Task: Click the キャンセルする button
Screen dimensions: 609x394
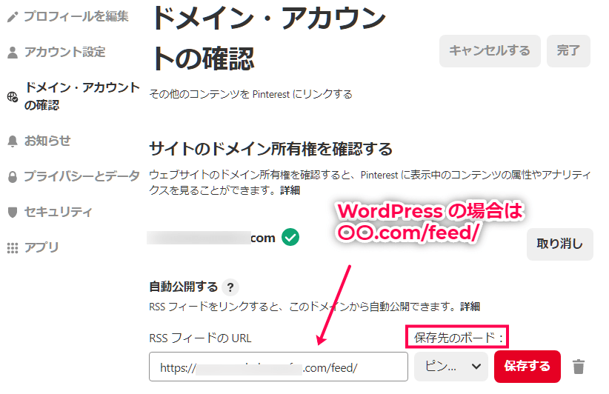Action: point(490,51)
